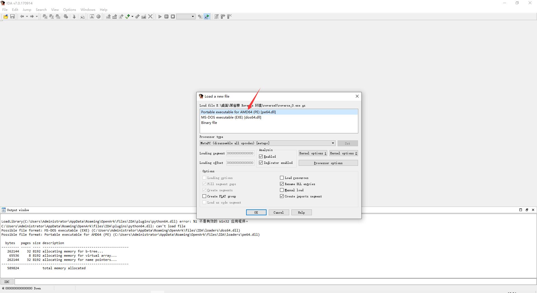Viewport: 537px width, 293px height.
Task: Open Kernel options 2
Action: [x=344, y=153]
